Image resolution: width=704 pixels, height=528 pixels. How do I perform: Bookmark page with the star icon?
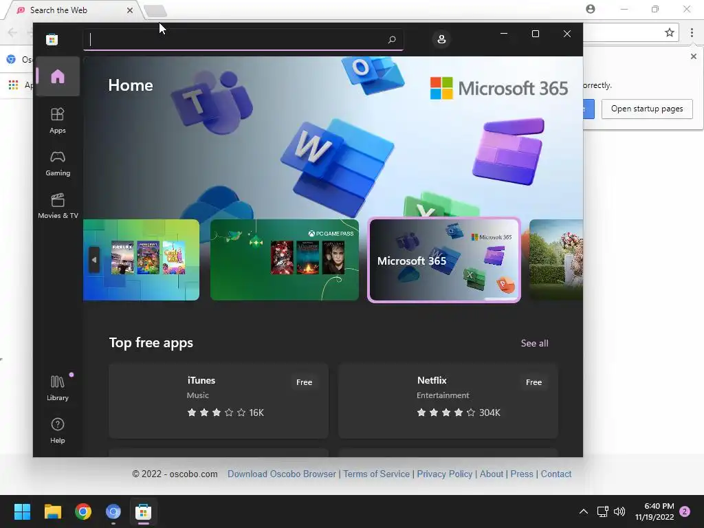(x=670, y=32)
